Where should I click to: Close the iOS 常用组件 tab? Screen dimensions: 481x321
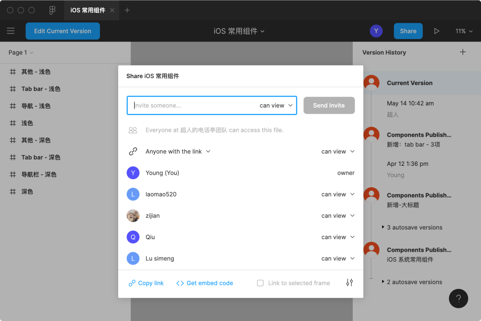[x=112, y=10]
